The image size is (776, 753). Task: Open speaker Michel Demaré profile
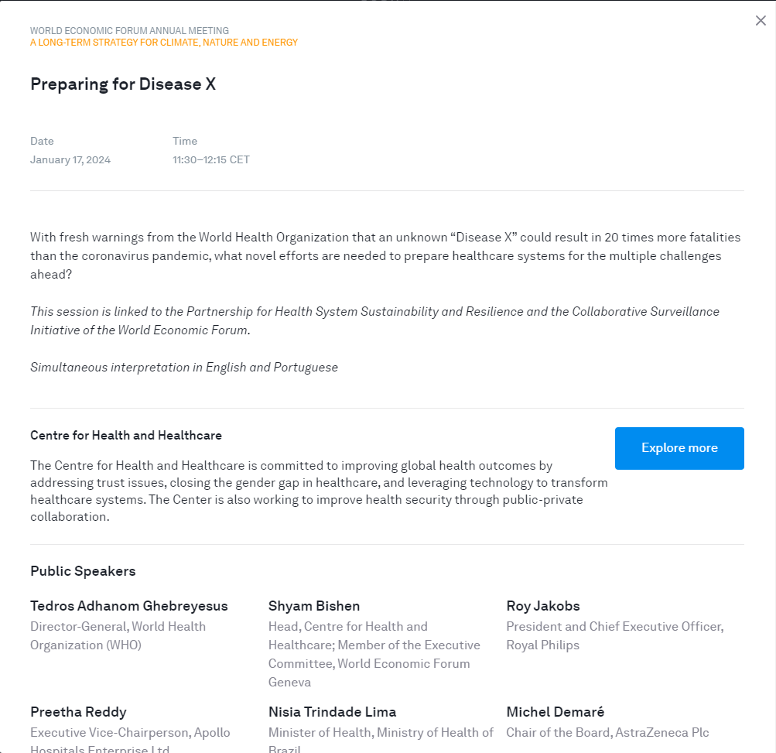point(555,712)
